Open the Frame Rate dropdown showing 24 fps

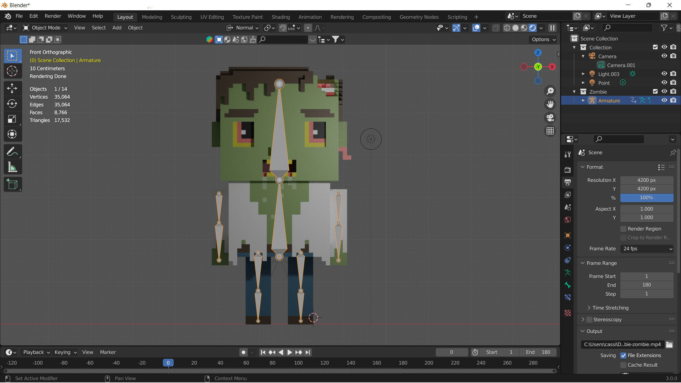coord(647,249)
